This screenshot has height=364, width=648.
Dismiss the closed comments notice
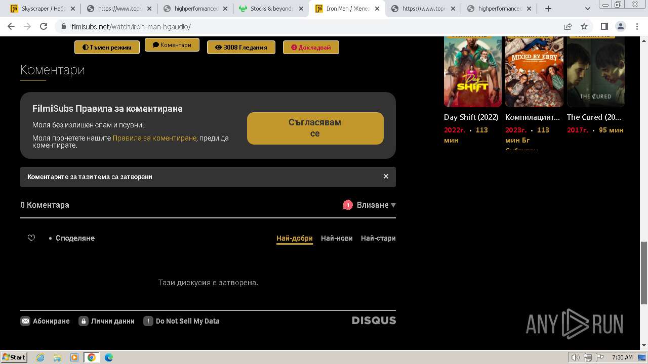pyautogui.click(x=386, y=176)
